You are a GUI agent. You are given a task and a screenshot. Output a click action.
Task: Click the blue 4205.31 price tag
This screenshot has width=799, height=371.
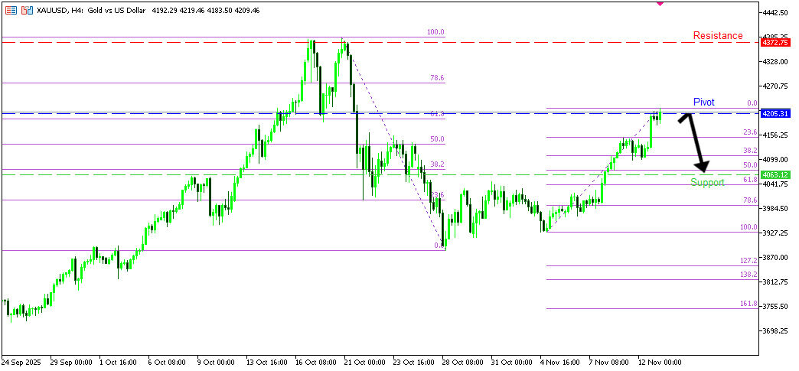tap(775, 113)
